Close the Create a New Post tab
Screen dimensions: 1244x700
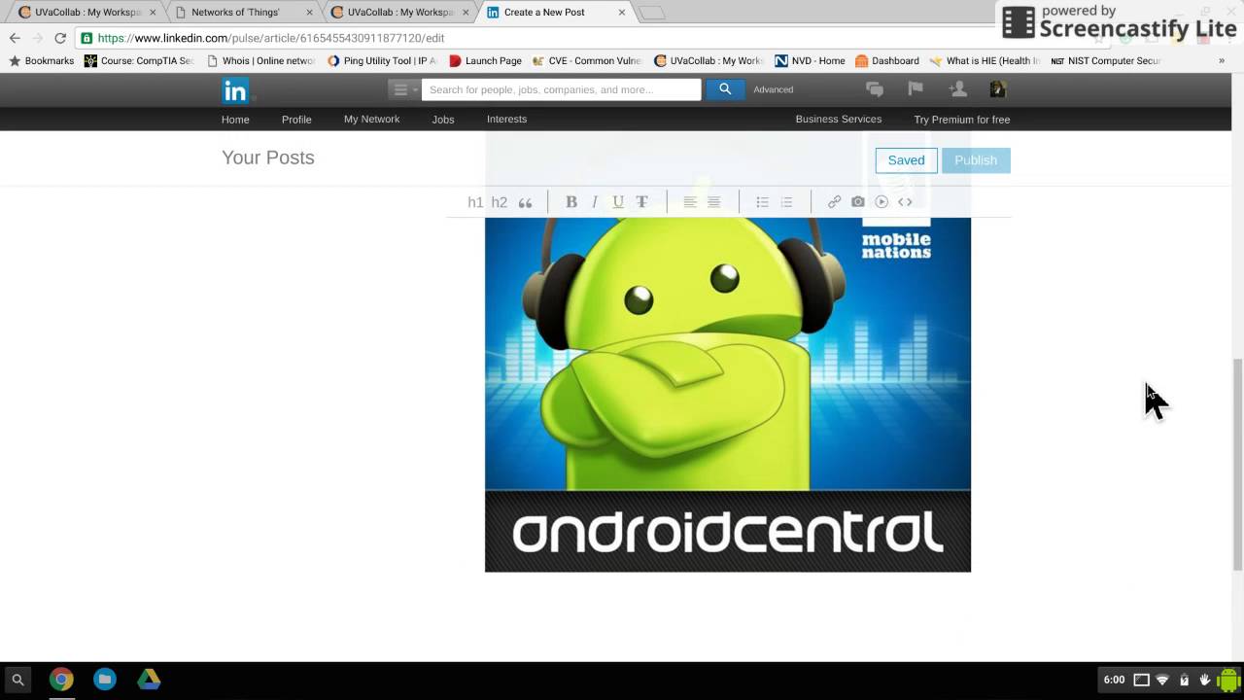click(x=622, y=13)
